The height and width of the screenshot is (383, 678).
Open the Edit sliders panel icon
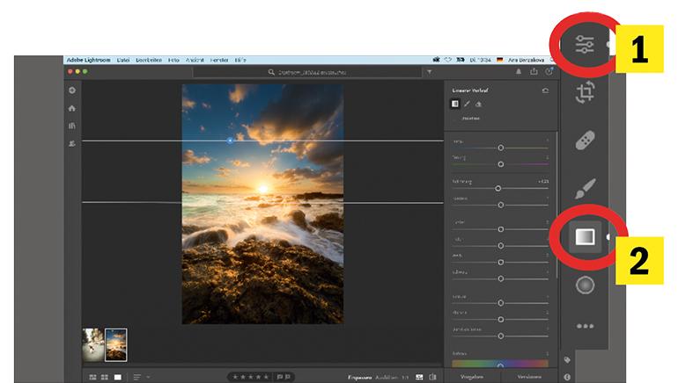click(x=585, y=45)
